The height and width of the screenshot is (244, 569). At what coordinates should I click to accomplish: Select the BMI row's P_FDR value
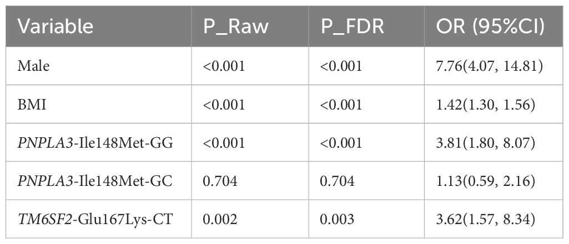pyautogui.click(x=341, y=105)
